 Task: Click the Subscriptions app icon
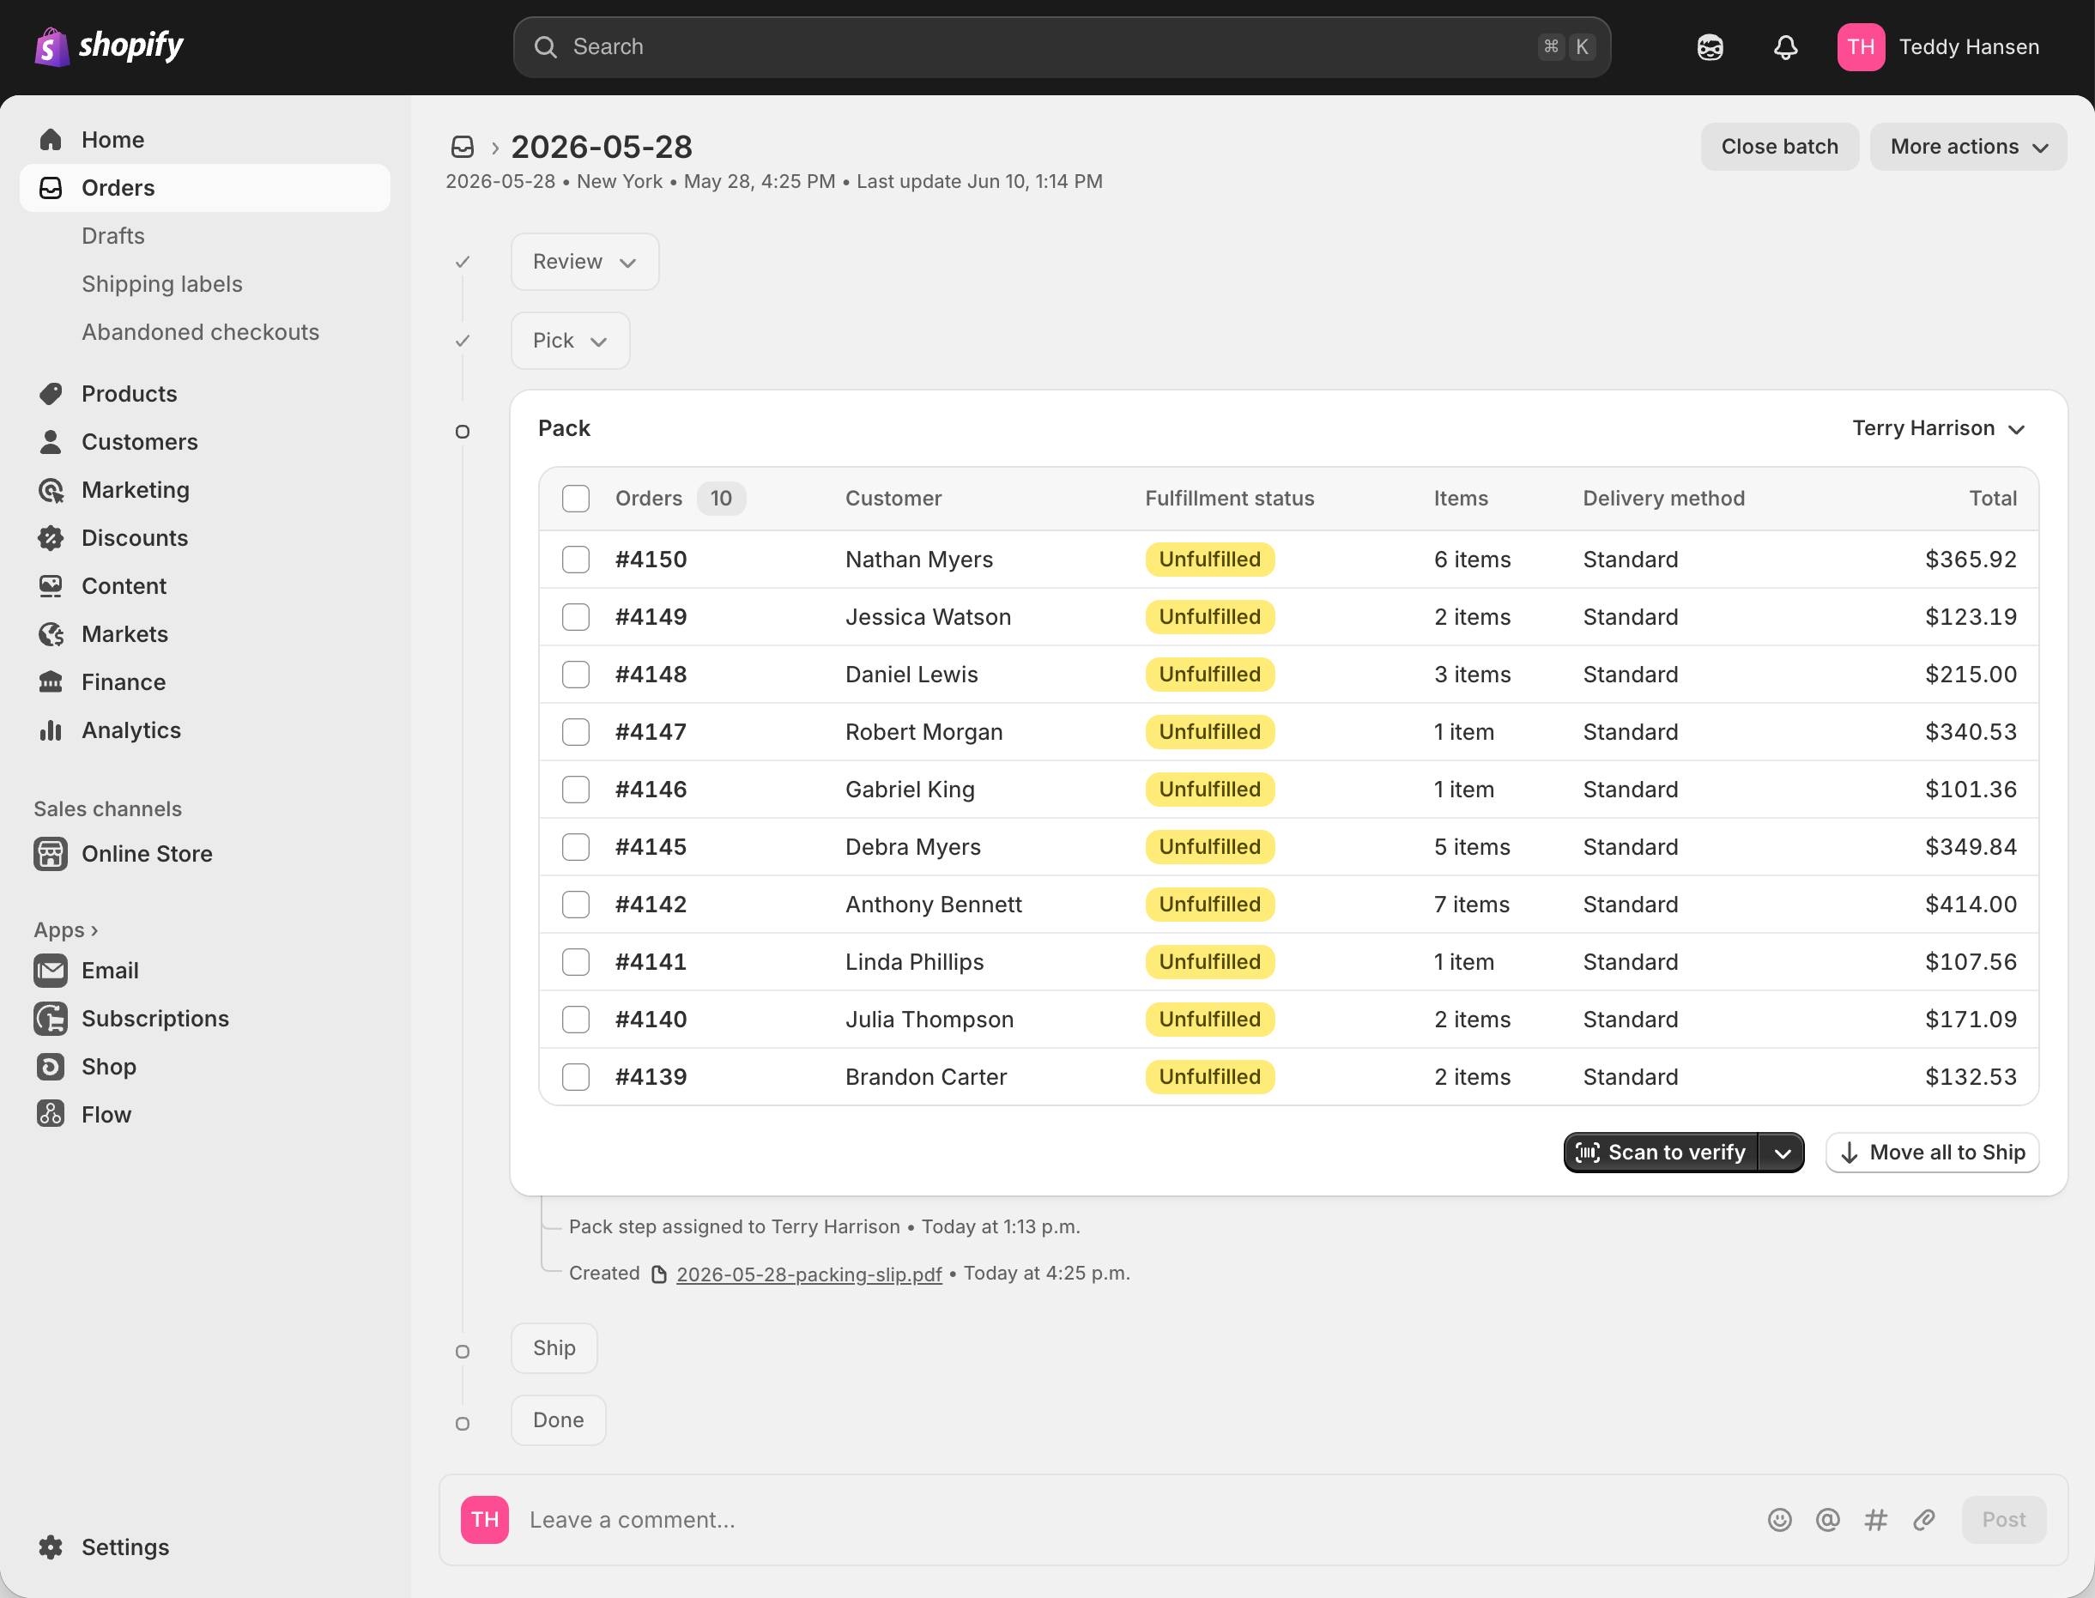click(51, 1019)
